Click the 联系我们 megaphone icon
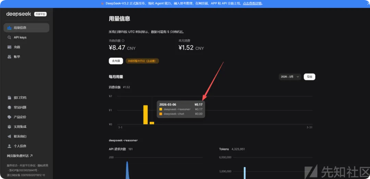Image resolution: width=370 pixels, height=179 pixels. coord(10,136)
